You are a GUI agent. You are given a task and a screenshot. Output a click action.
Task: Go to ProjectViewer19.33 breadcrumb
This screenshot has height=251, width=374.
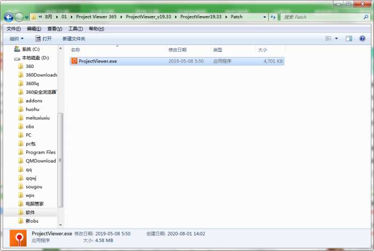click(x=201, y=17)
